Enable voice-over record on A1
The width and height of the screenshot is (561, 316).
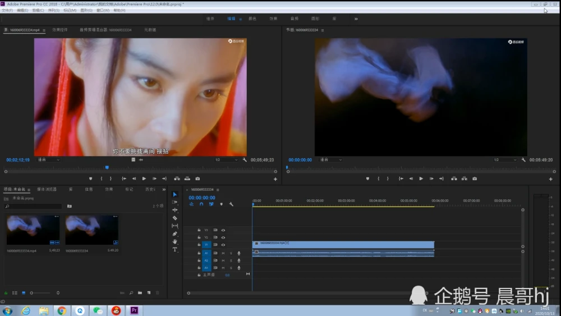pos(239,253)
